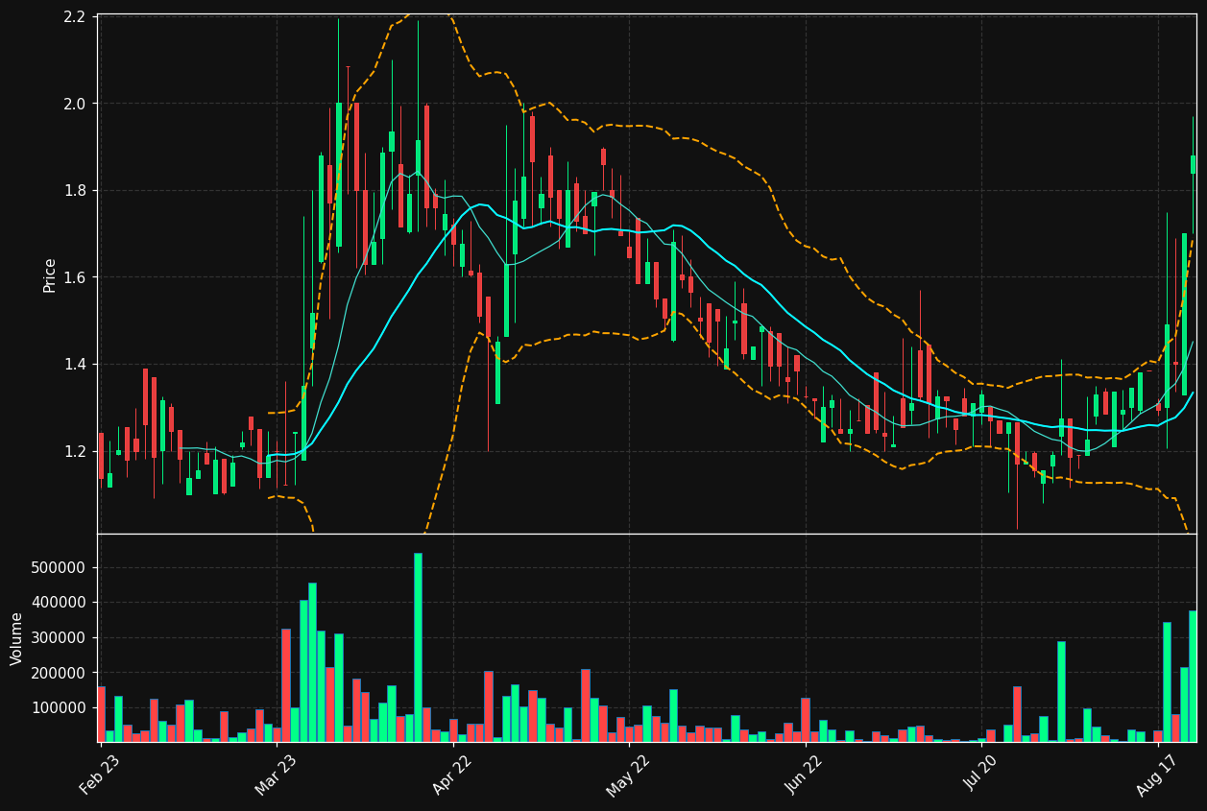Select the 1.6 price tick label
The image size is (1207, 811).
click(75, 277)
